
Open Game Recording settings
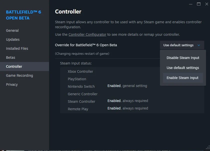click(19, 75)
